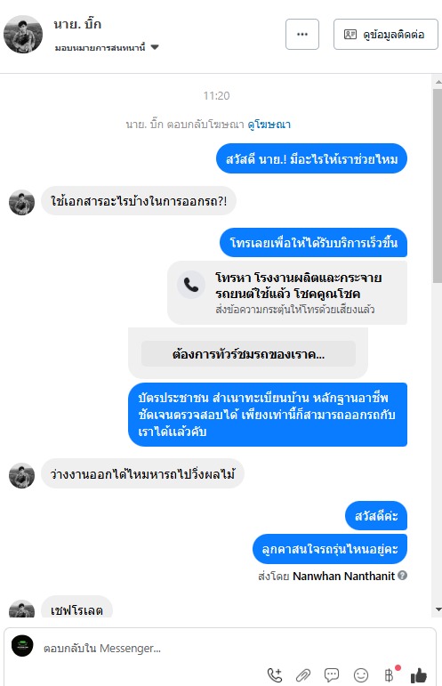Click the chat vertical scrollbar thumb

click(438, 186)
